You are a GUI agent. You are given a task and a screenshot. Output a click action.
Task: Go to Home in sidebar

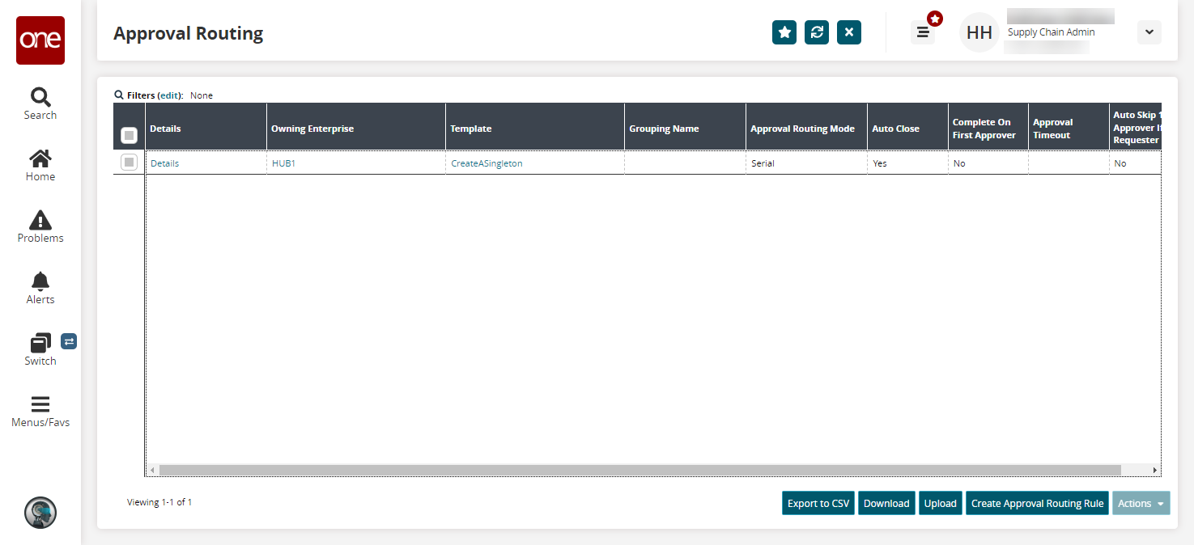tap(40, 158)
